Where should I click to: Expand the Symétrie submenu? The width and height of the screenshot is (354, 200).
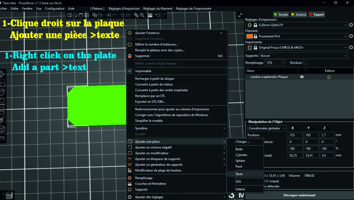point(177,128)
